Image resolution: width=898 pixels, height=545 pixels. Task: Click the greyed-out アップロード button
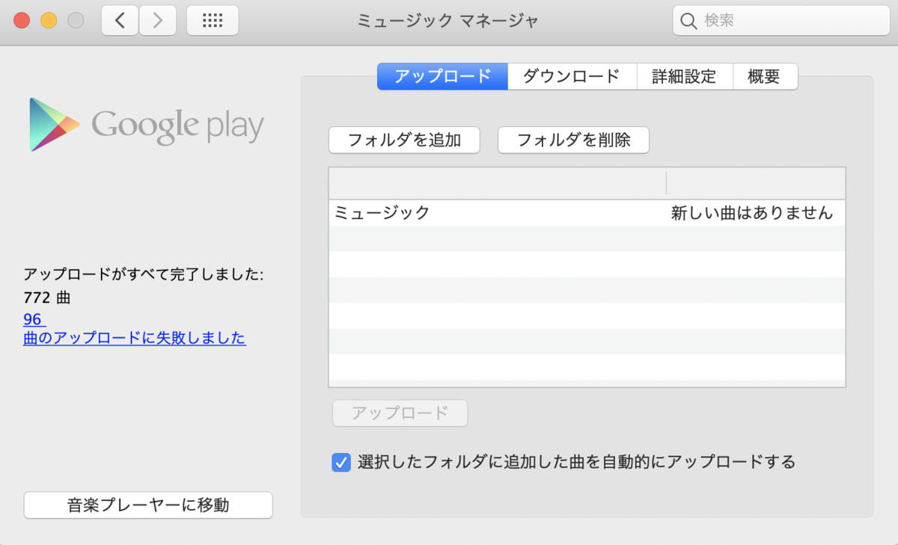point(400,413)
